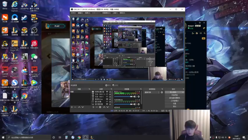
Task: Toggle lock on the video capture device source
Action: (110, 92)
